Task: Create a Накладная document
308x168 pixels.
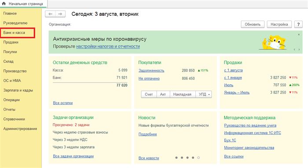Action: [182, 94]
